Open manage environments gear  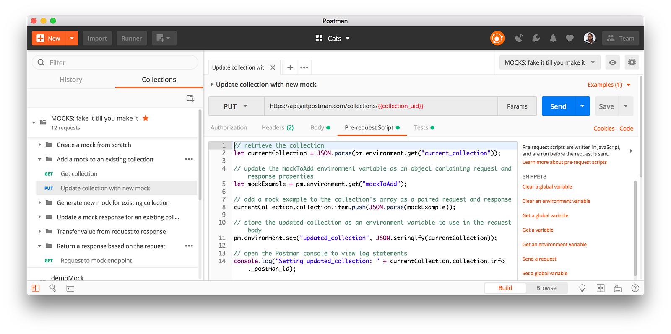pos(632,62)
